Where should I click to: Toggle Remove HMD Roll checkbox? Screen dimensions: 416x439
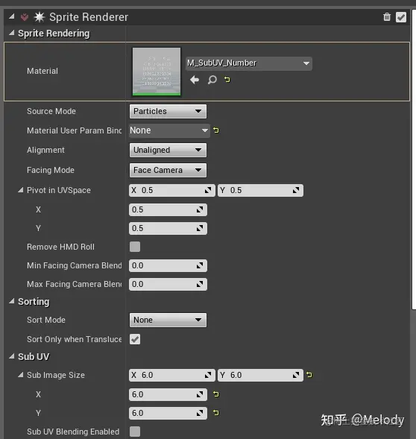tap(135, 247)
